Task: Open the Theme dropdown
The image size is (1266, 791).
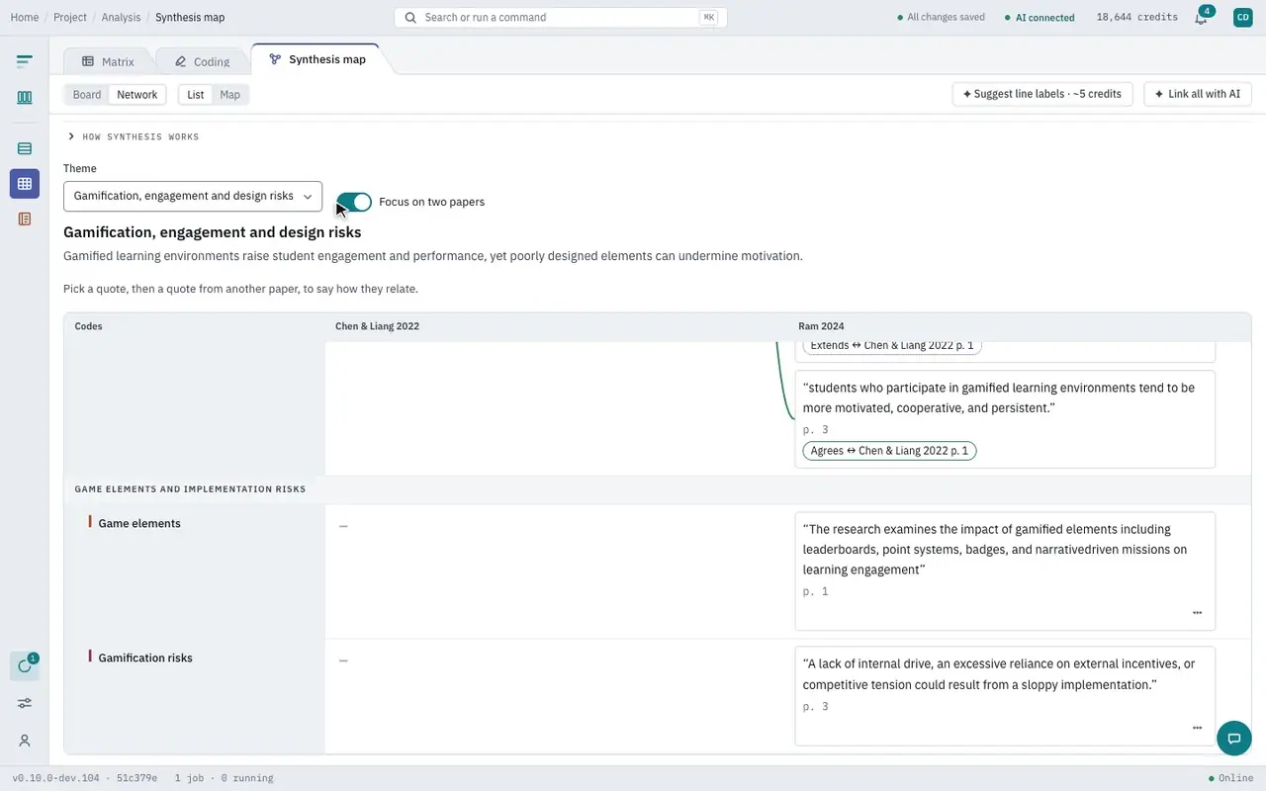Action: pyautogui.click(x=193, y=196)
